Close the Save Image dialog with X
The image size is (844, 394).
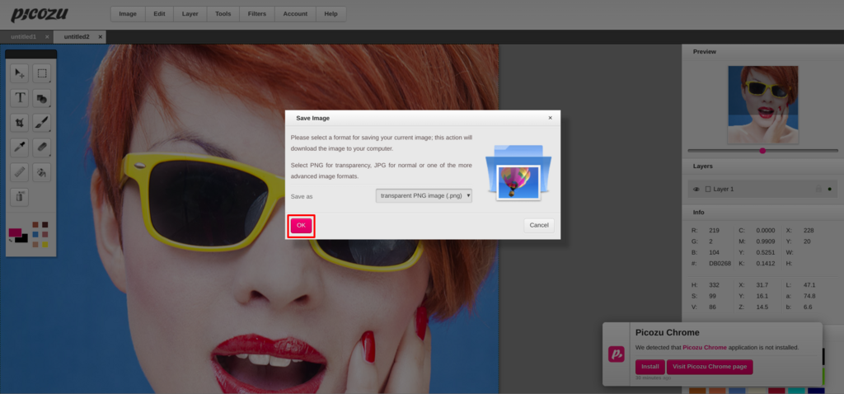coord(550,118)
